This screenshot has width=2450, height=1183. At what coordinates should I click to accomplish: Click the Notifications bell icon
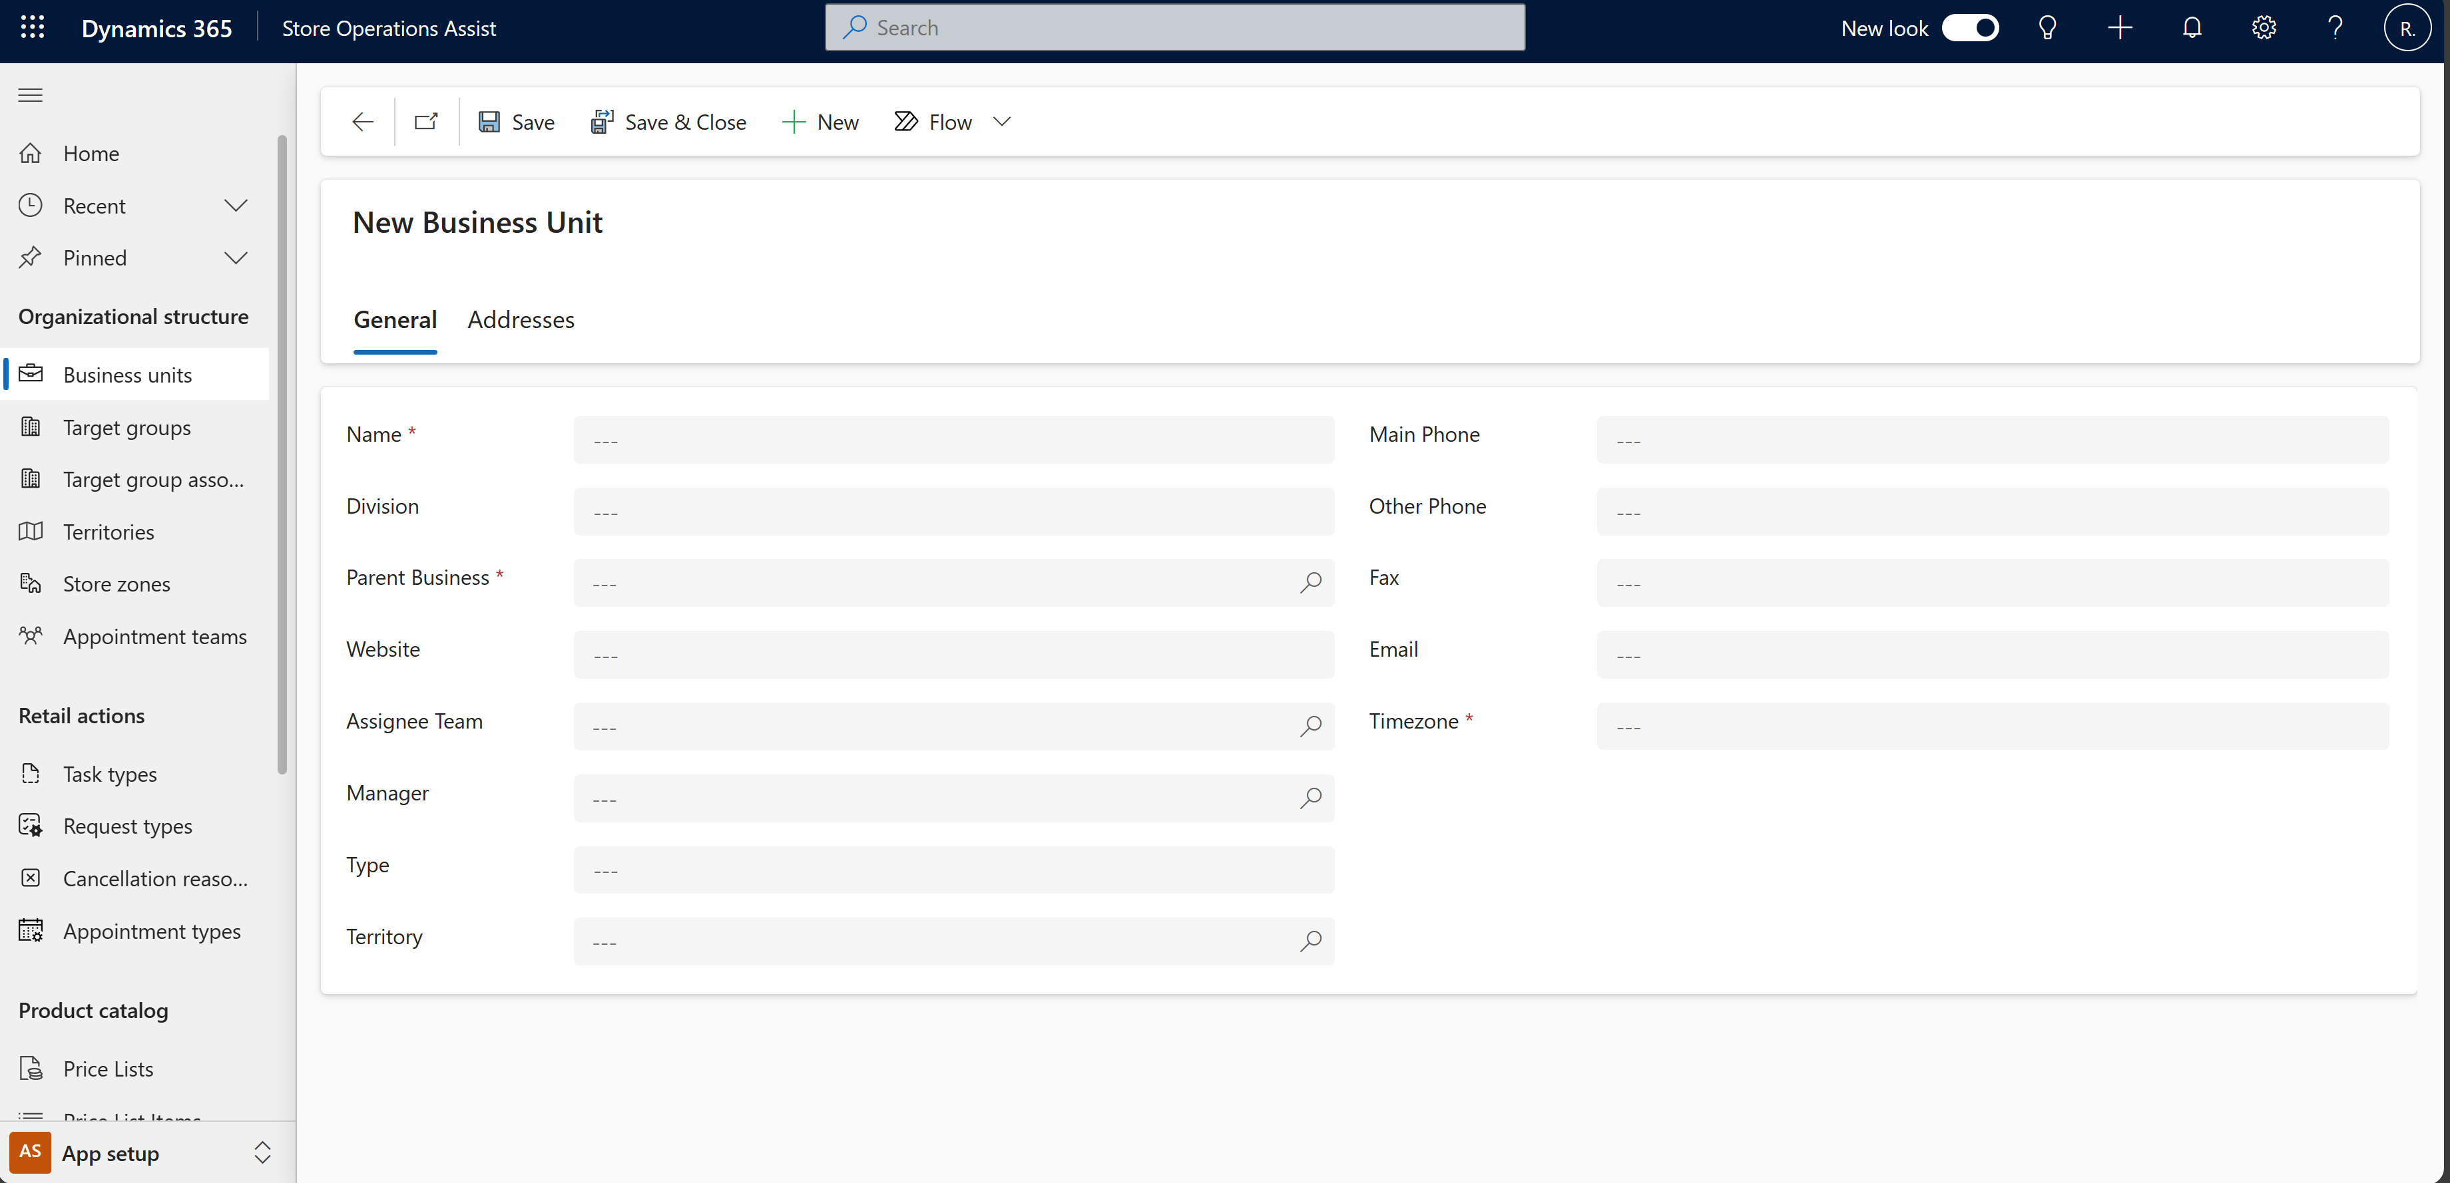2192,28
